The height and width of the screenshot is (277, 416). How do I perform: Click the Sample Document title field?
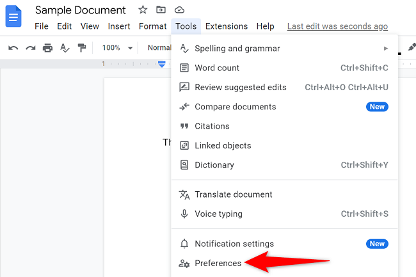click(81, 10)
